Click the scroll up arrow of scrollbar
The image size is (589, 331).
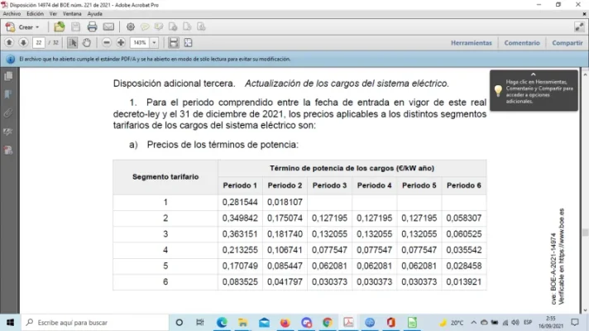pyautogui.click(x=585, y=75)
